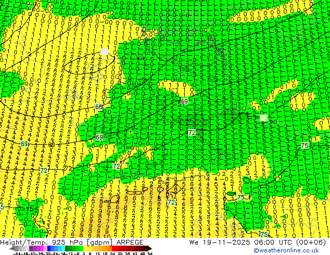Click the '54' maximum value under the color scale
330x255 pixels.
point(150,253)
